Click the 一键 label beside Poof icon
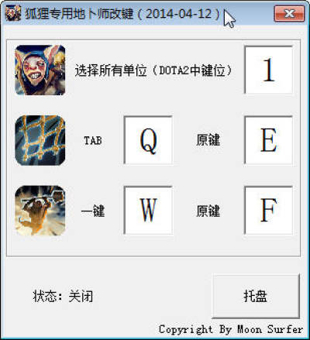 point(93,211)
